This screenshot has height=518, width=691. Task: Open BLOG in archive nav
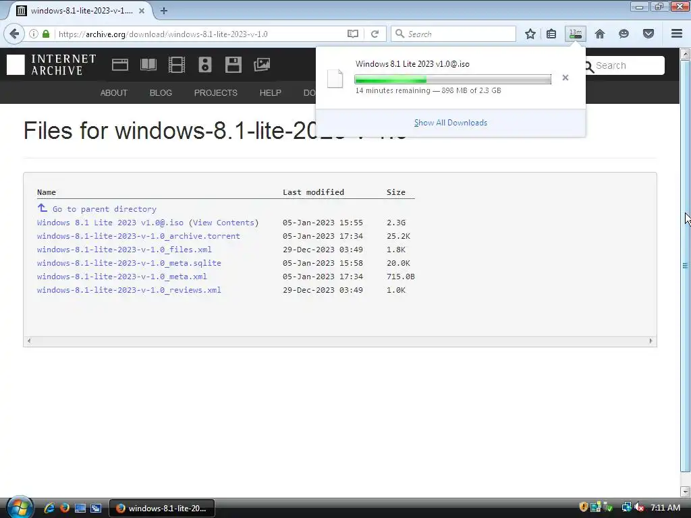point(161,93)
